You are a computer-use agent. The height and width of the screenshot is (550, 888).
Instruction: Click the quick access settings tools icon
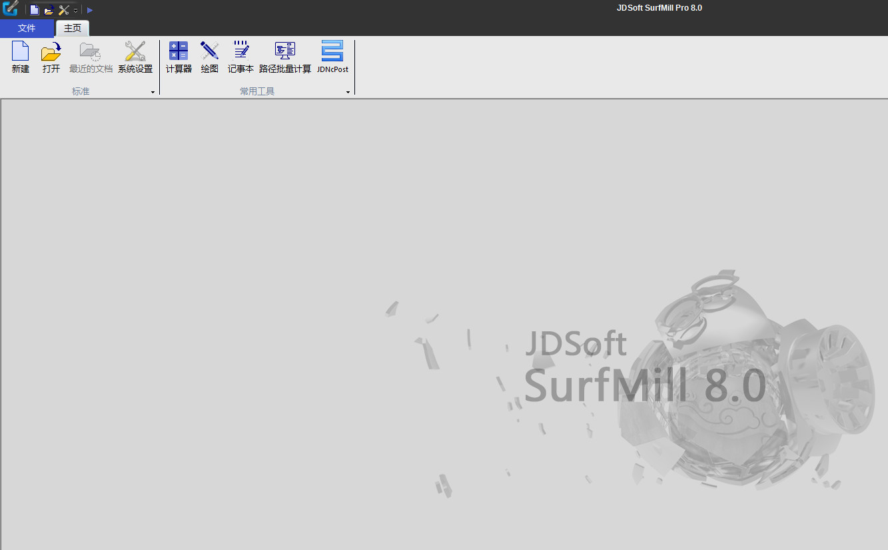[64, 10]
